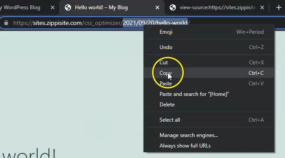Choose Copy from the context menu
This screenshot has height=158, width=285.
[209, 73]
